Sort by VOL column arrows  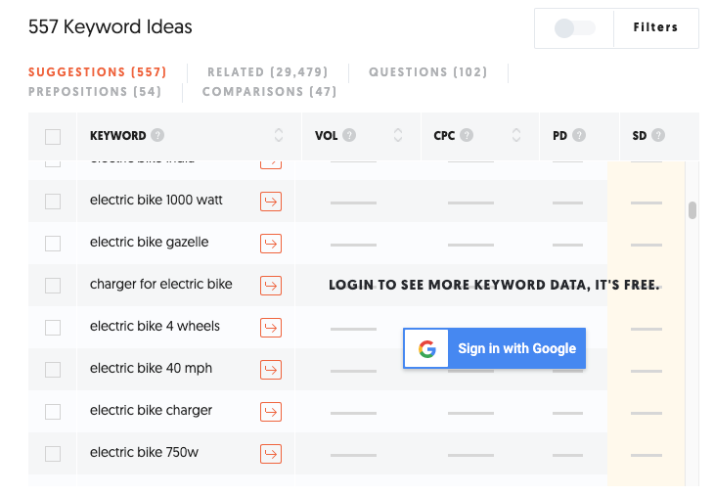(x=398, y=136)
